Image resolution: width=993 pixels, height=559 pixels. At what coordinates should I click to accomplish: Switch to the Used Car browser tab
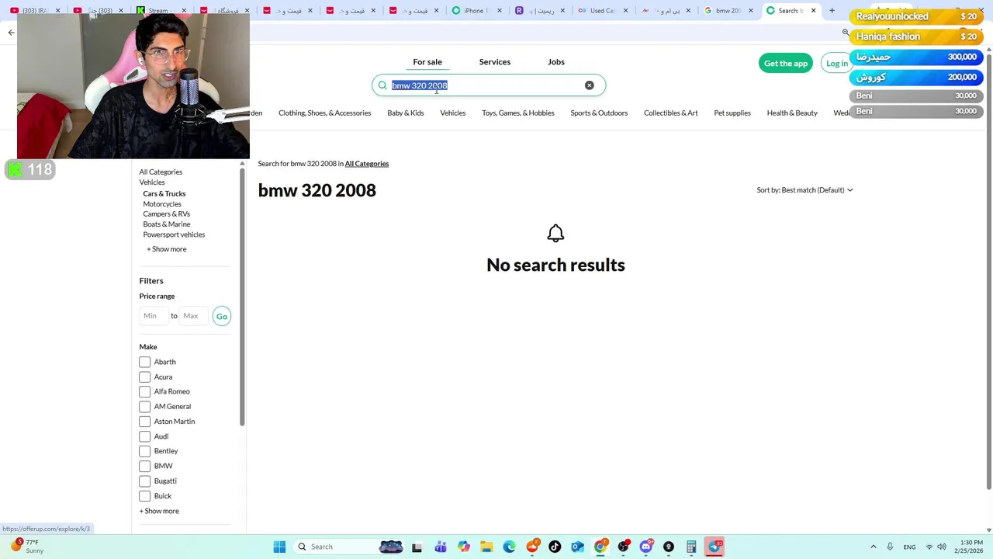602,11
